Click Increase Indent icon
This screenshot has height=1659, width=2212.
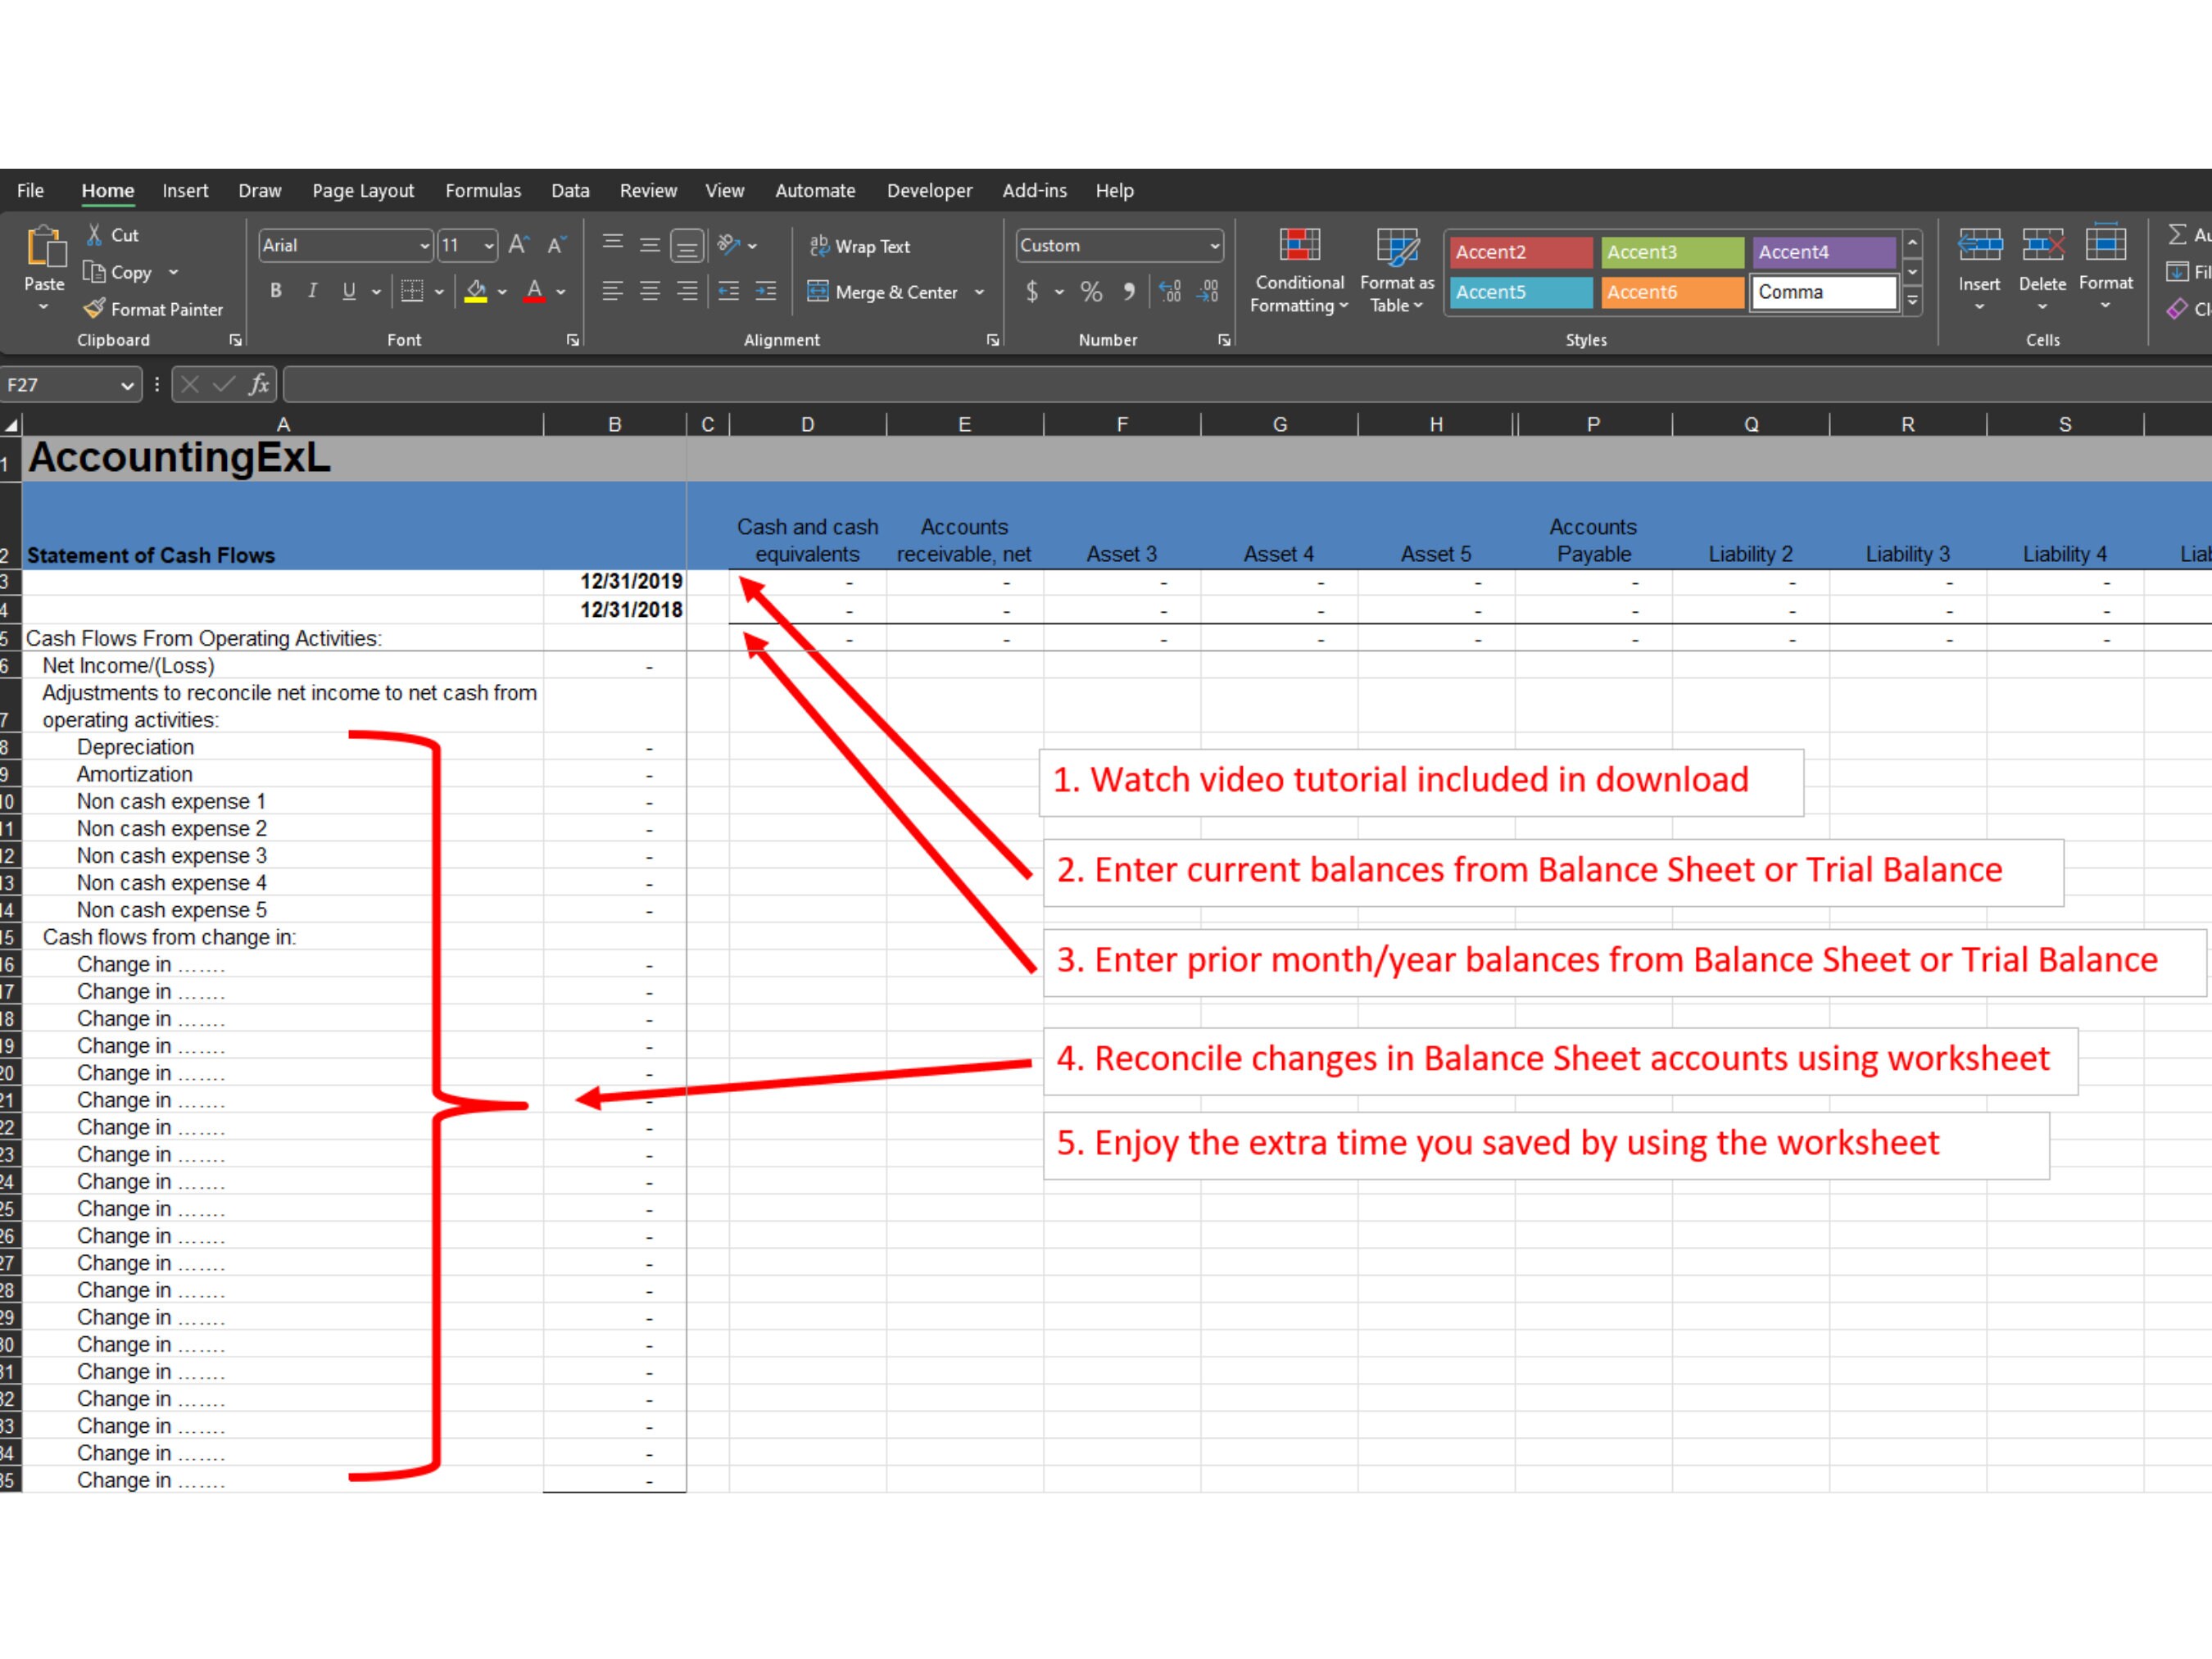point(766,291)
